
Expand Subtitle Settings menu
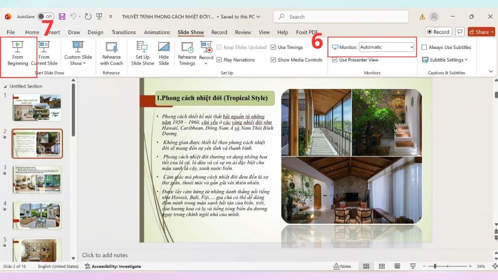[445, 60]
